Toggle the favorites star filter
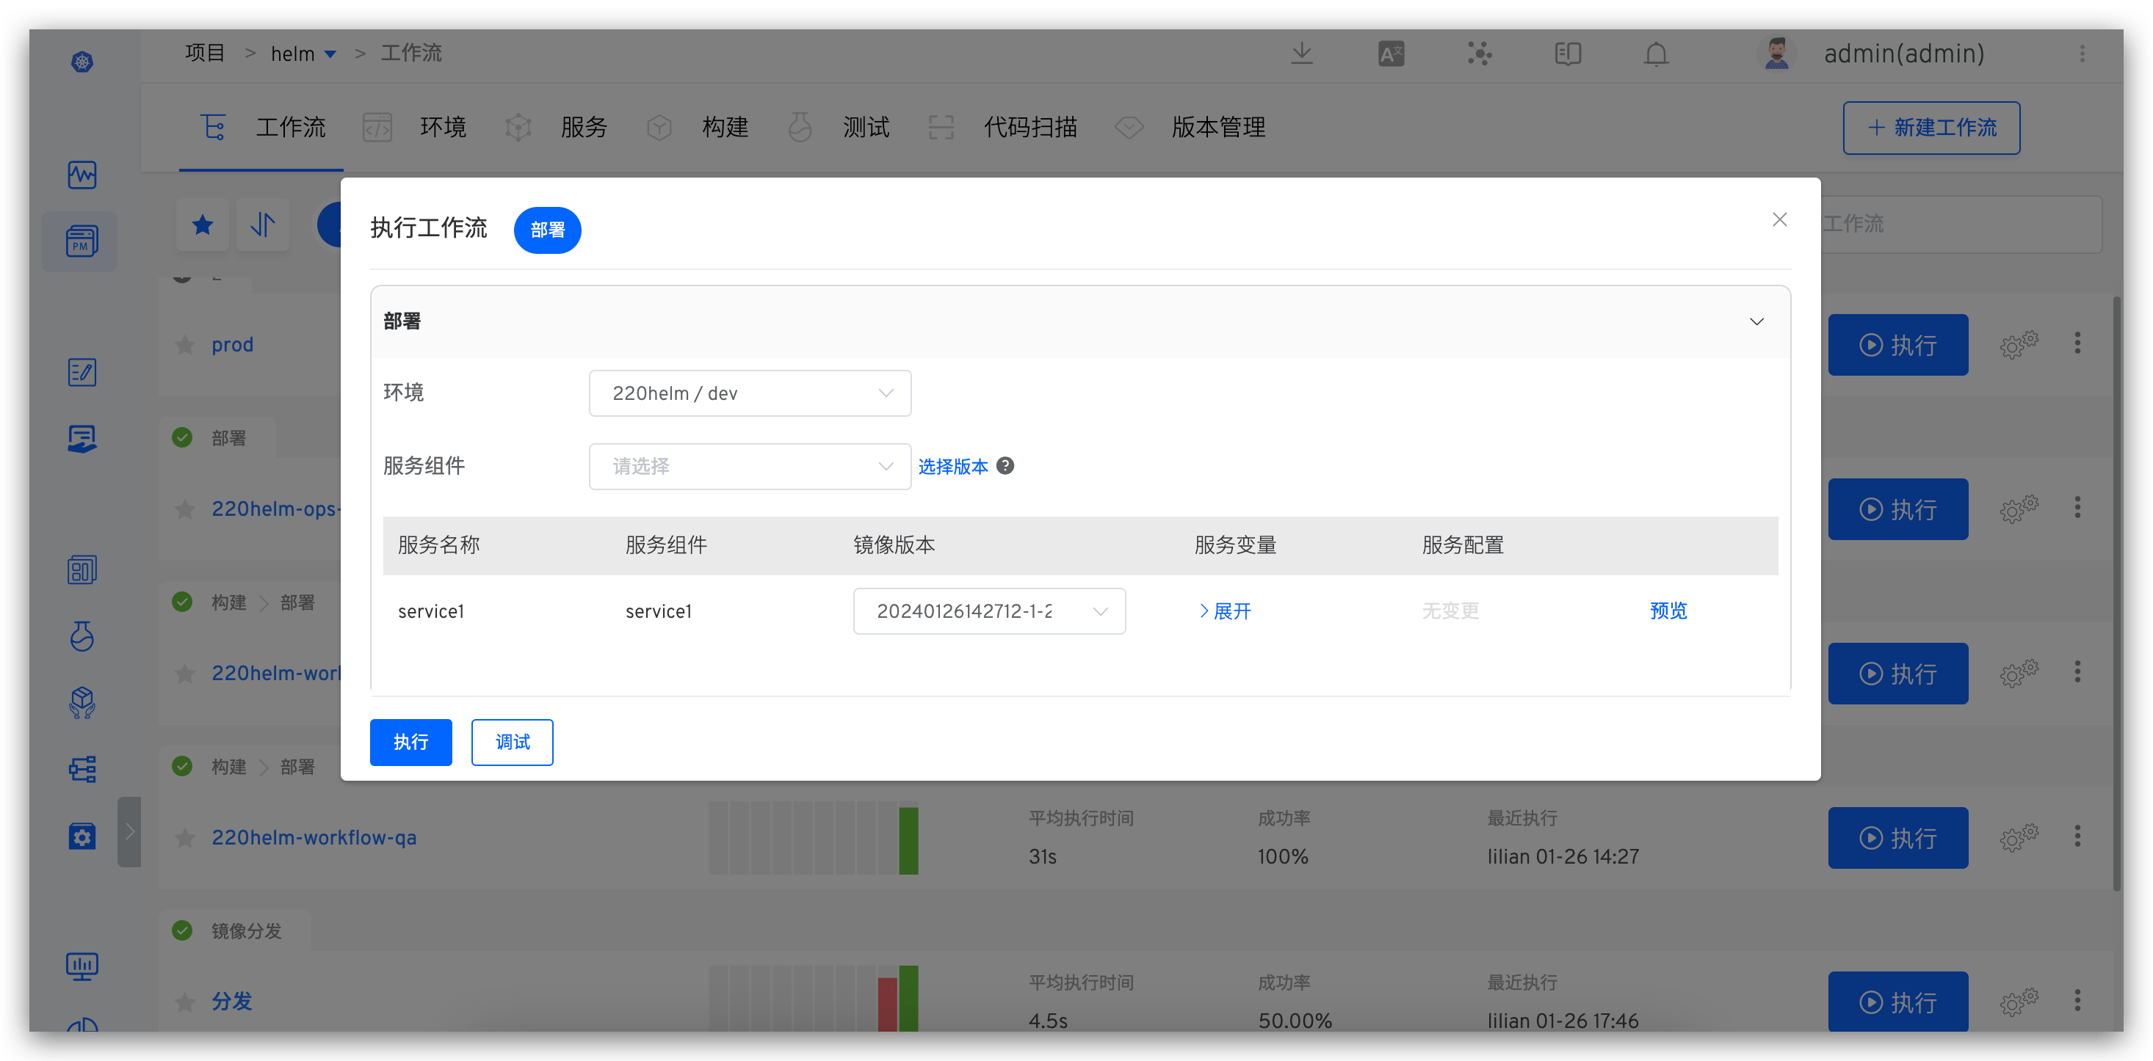The width and height of the screenshot is (2153, 1061). [202, 225]
